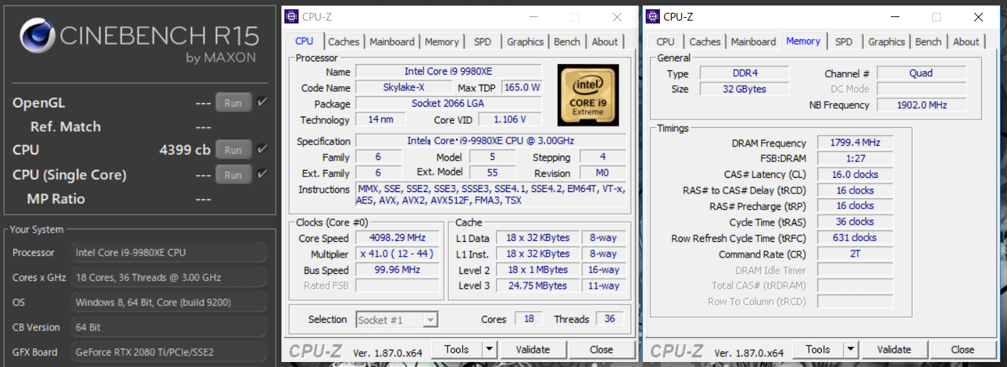Open the Mainboard tab in right CPU-Z
Screen dimensions: 1007x367
tap(753, 42)
